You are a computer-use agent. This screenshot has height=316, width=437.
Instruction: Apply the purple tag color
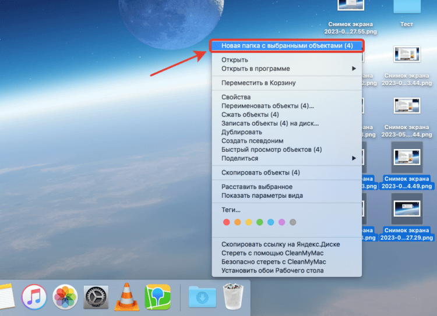(x=282, y=222)
